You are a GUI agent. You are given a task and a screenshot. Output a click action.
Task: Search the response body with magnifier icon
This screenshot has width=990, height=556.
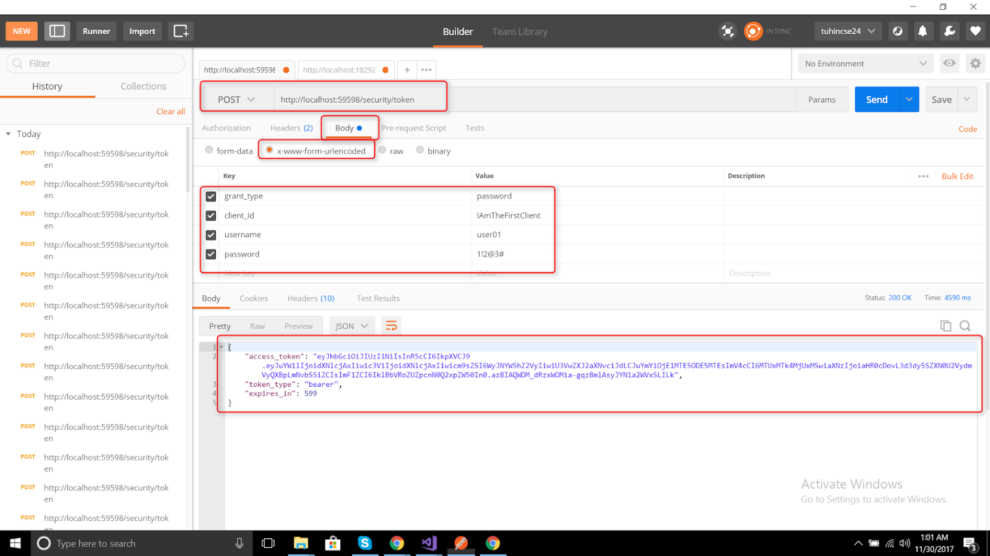tap(965, 326)
